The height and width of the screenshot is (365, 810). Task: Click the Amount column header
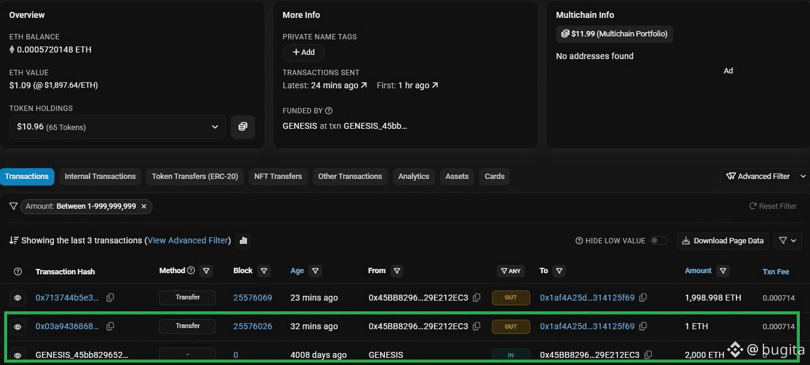coord(698,271)
